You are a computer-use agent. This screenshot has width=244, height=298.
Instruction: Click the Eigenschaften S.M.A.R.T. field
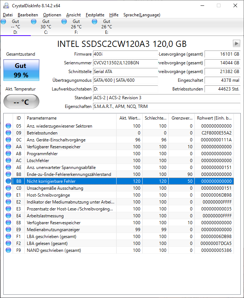coord(167,106)
